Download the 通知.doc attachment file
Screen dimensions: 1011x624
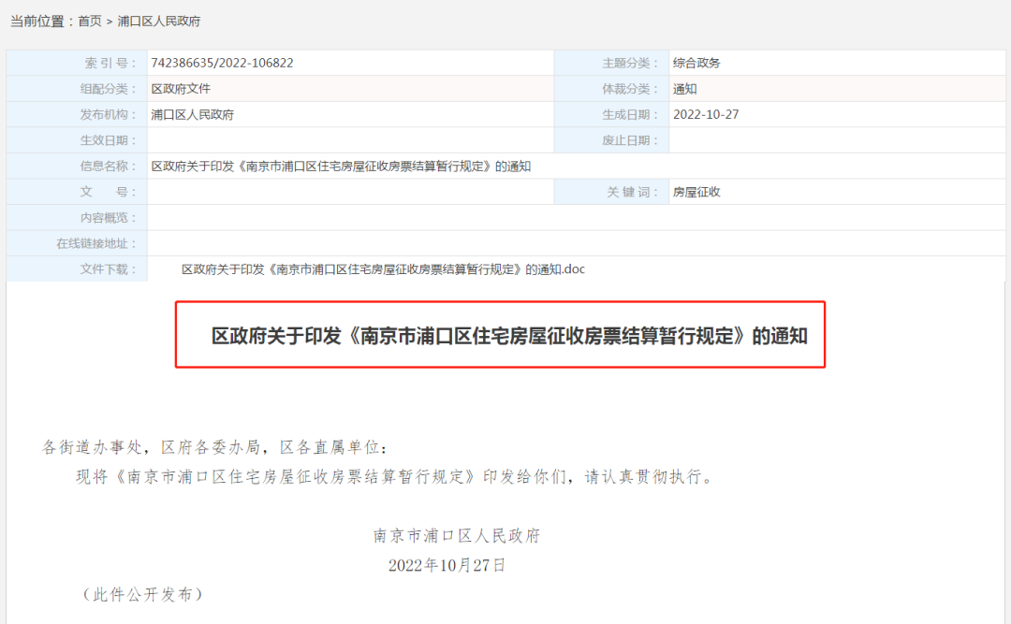[383, 269]
